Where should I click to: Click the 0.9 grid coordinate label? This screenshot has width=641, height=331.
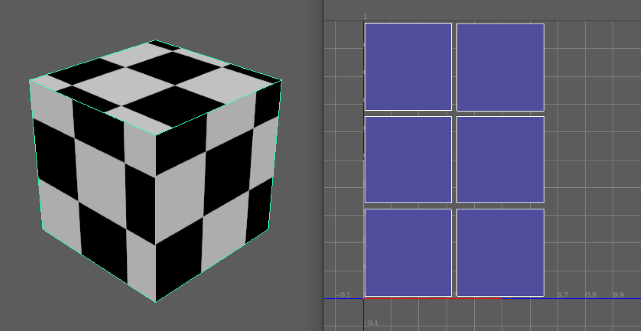pos(619,294)
